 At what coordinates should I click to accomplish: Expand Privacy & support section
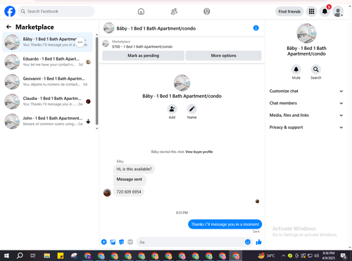tap(306, 127)
